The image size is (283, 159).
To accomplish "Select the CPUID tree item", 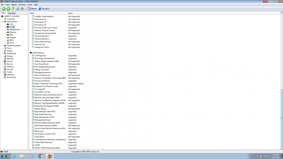I will pyautogui.click(x=12, y=27).
